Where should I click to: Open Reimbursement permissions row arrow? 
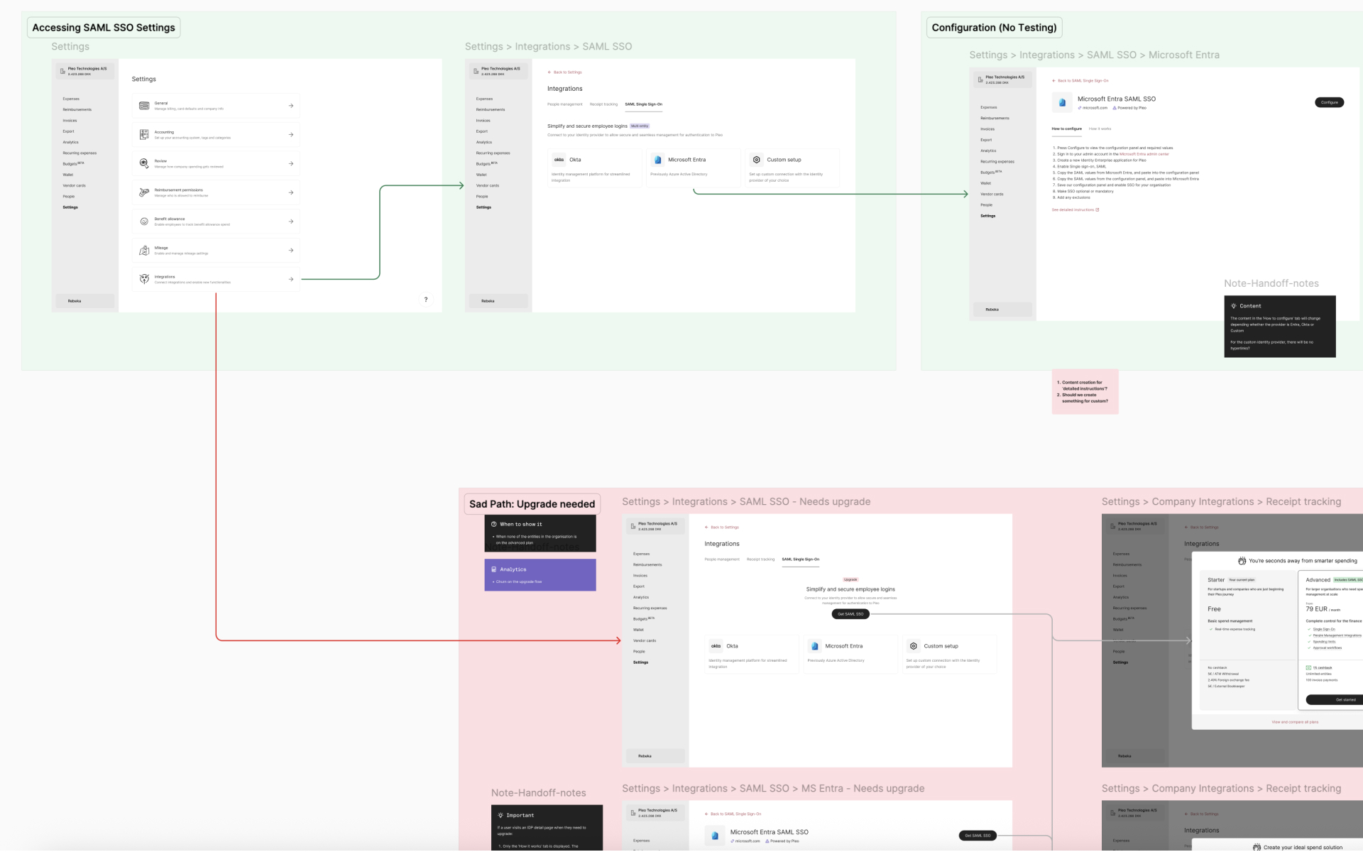291,192
